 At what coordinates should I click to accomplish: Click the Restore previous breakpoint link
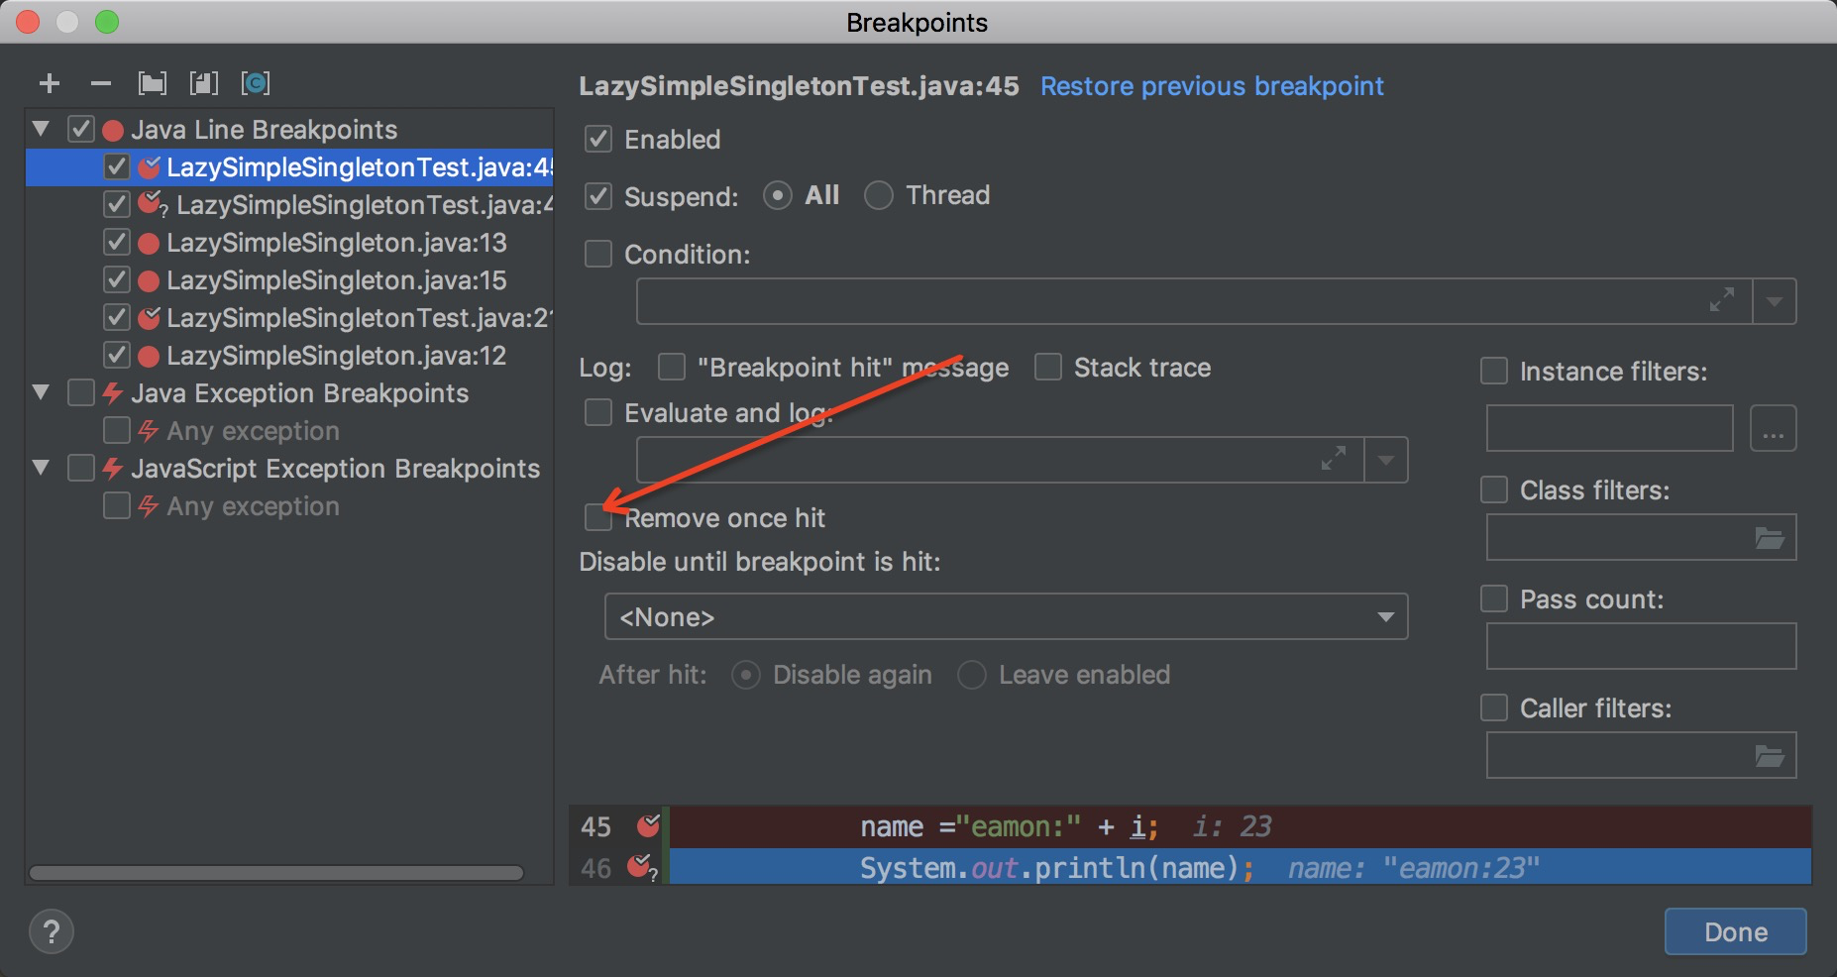[1212, 86]
